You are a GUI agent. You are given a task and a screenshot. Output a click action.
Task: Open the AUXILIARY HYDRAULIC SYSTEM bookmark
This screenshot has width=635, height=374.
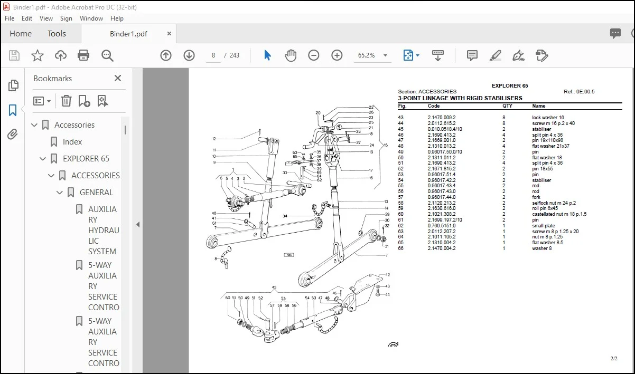pyautogui.click(x=103, y=231)
